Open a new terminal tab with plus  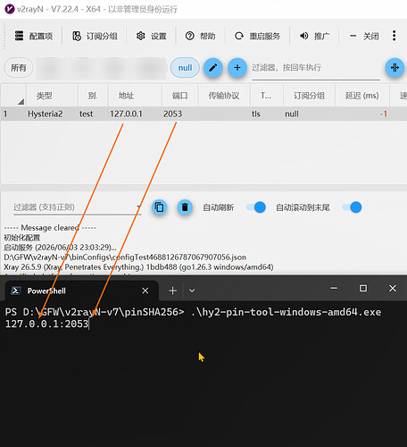click(172, 291)
